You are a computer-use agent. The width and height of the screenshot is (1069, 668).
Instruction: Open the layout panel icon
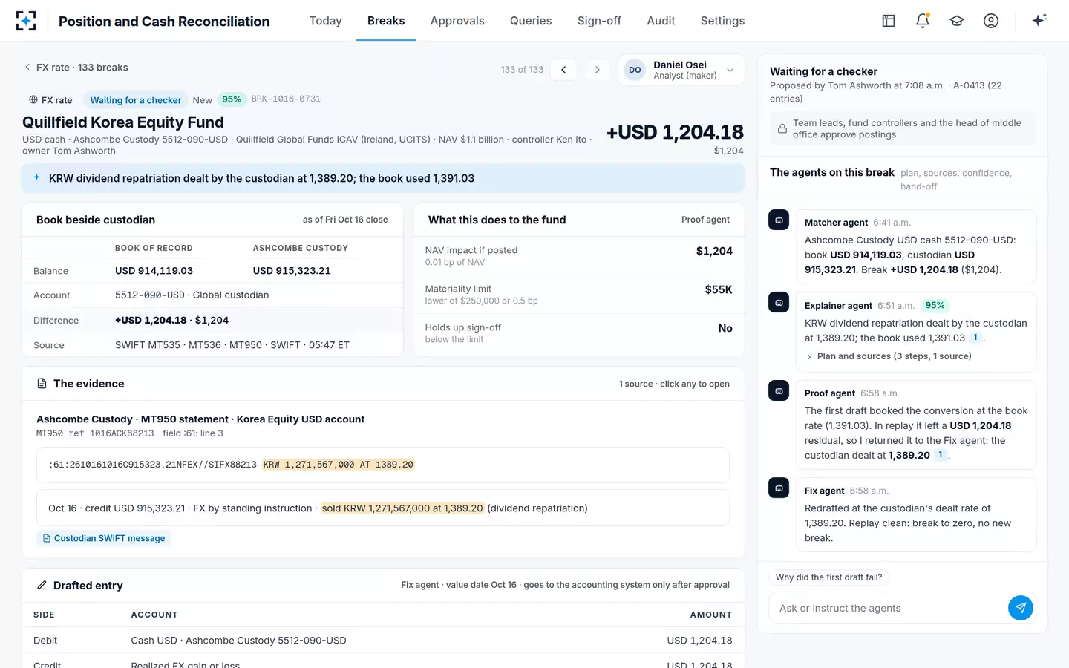click(x=889, y=21)
